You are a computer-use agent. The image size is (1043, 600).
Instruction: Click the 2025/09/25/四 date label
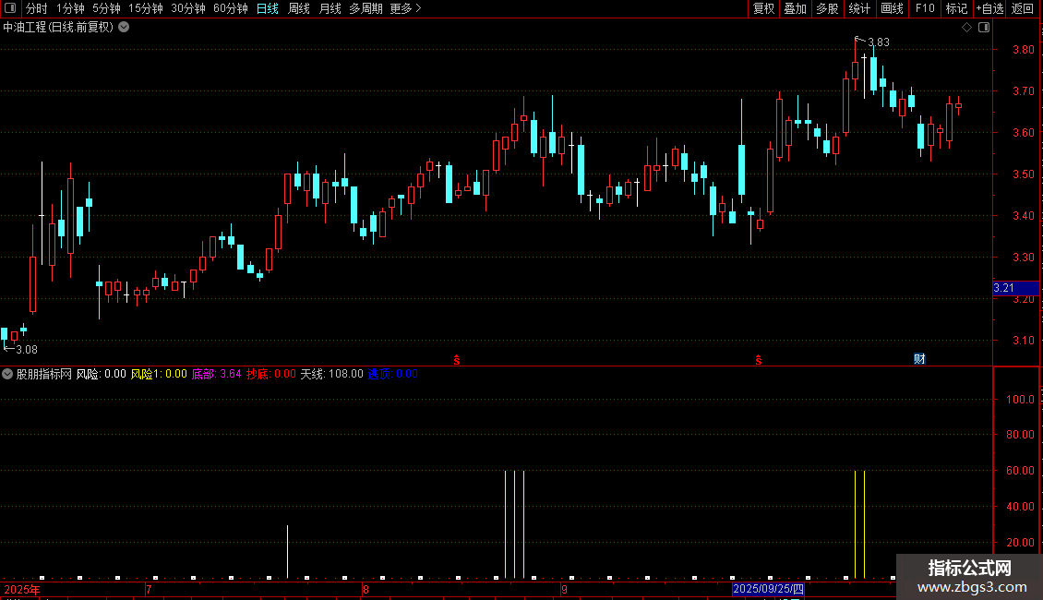coord(768,589)
